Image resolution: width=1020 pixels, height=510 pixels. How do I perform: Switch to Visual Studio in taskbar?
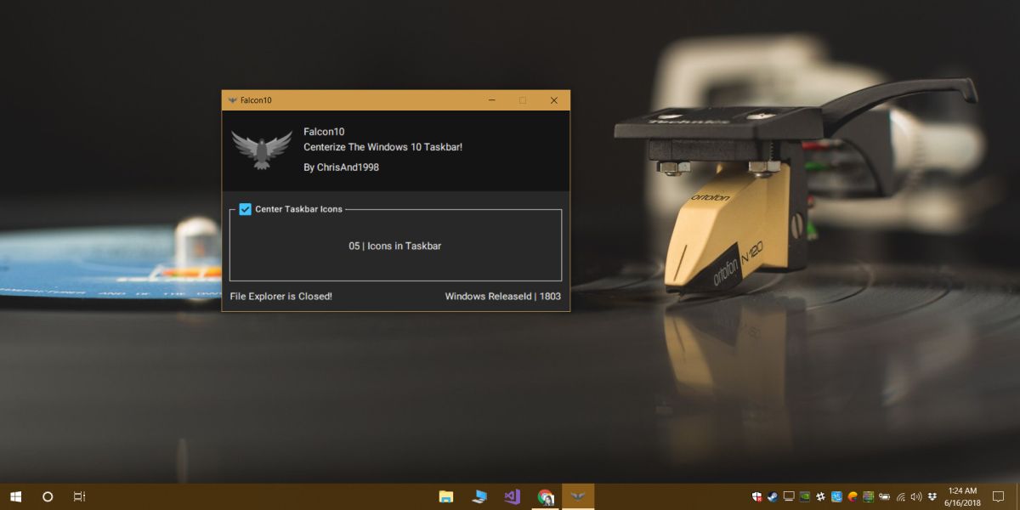point(512,496)
